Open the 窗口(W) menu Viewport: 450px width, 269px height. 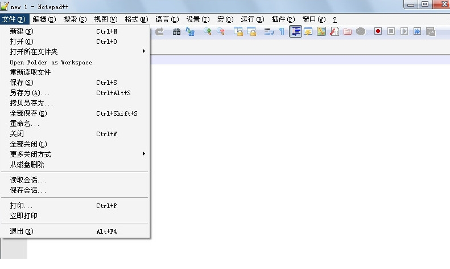click(313, 19)
